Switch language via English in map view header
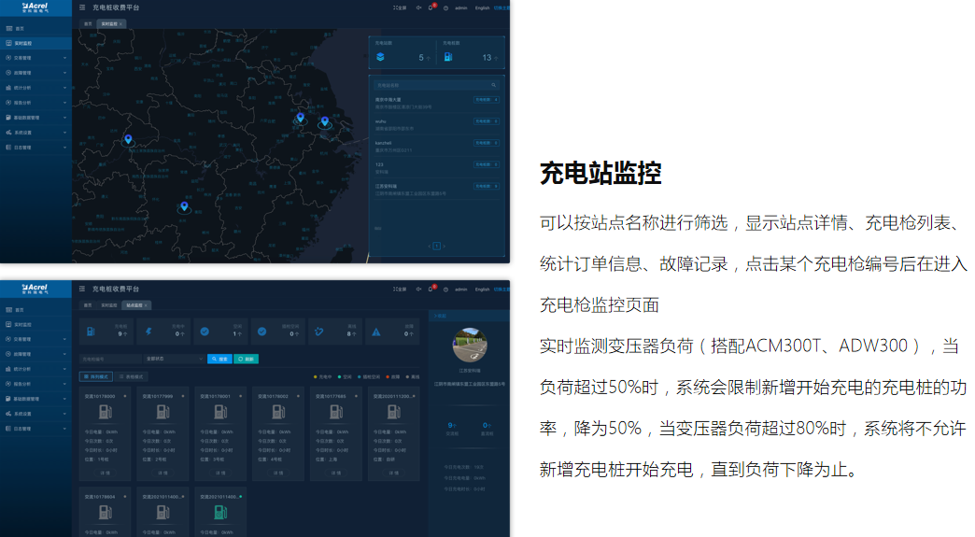Viewport: 975px width, 537px height. [x=483, y=8]
